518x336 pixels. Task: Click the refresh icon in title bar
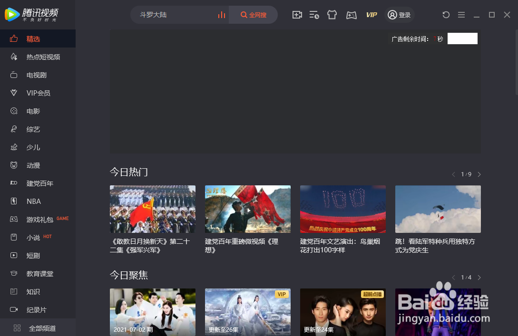pos(446,15)
